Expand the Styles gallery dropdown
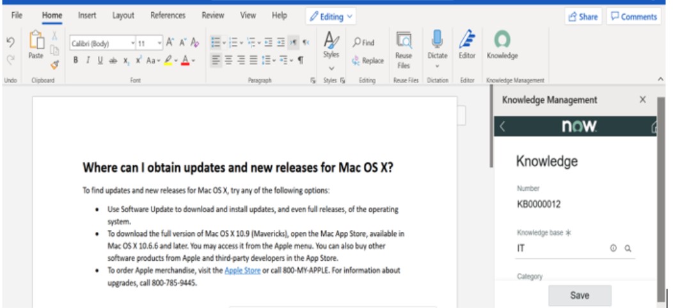673x308 pixels. 331,68
